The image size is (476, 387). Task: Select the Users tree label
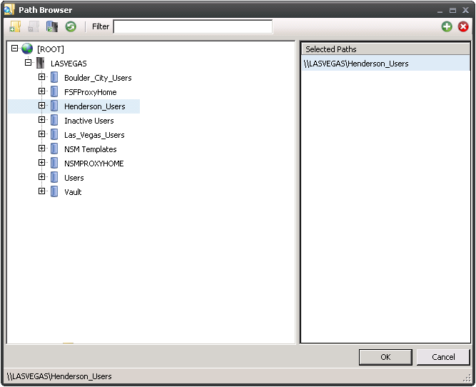click(74, 178)
